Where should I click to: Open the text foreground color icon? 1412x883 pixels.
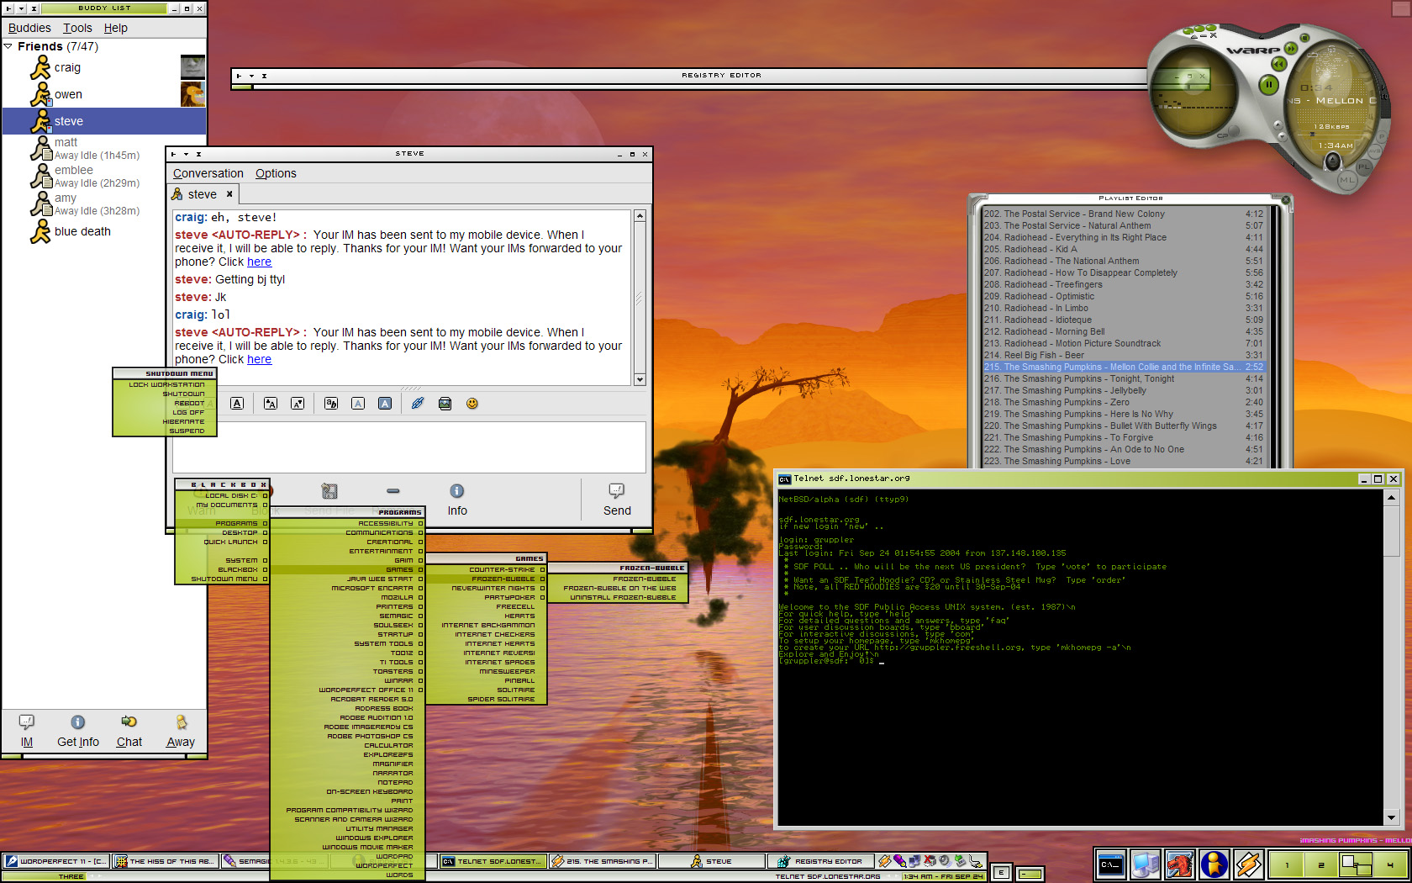[x=358, y=404]
